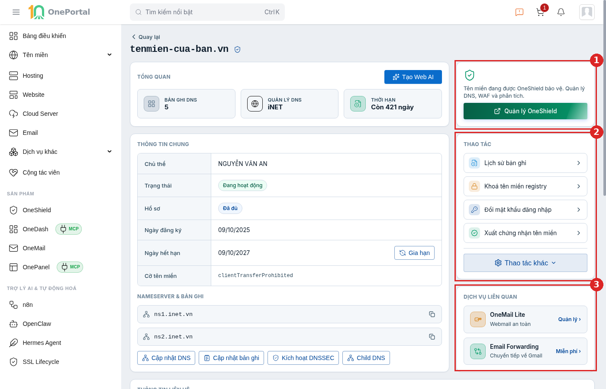Click the Bản ghi DNS card icon
The image size is (606, 389).
tap(151, 104)
